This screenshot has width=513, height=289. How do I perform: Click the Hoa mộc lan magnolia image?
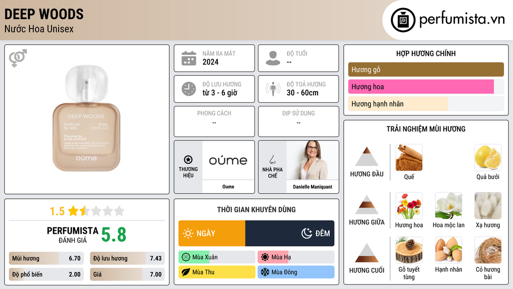pyautogui.click(x=448, y=206)
